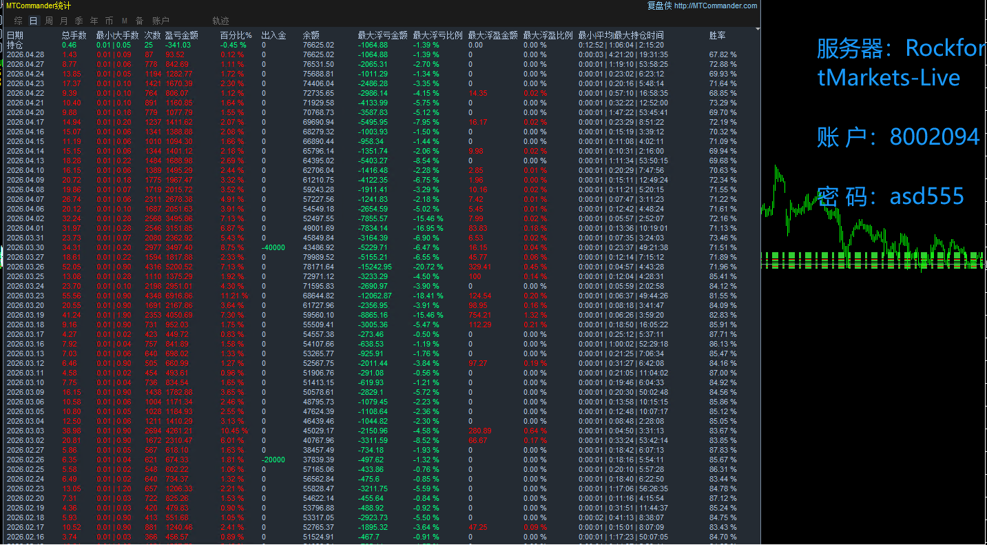Switch to the M tab
987x545 pixels.
[125, 21]
